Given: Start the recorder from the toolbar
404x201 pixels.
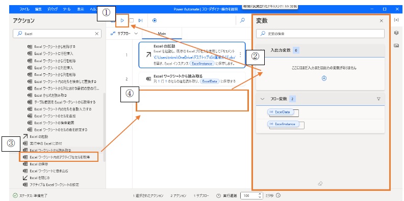Looking at the screenshot, I should [x=155, y=20].
